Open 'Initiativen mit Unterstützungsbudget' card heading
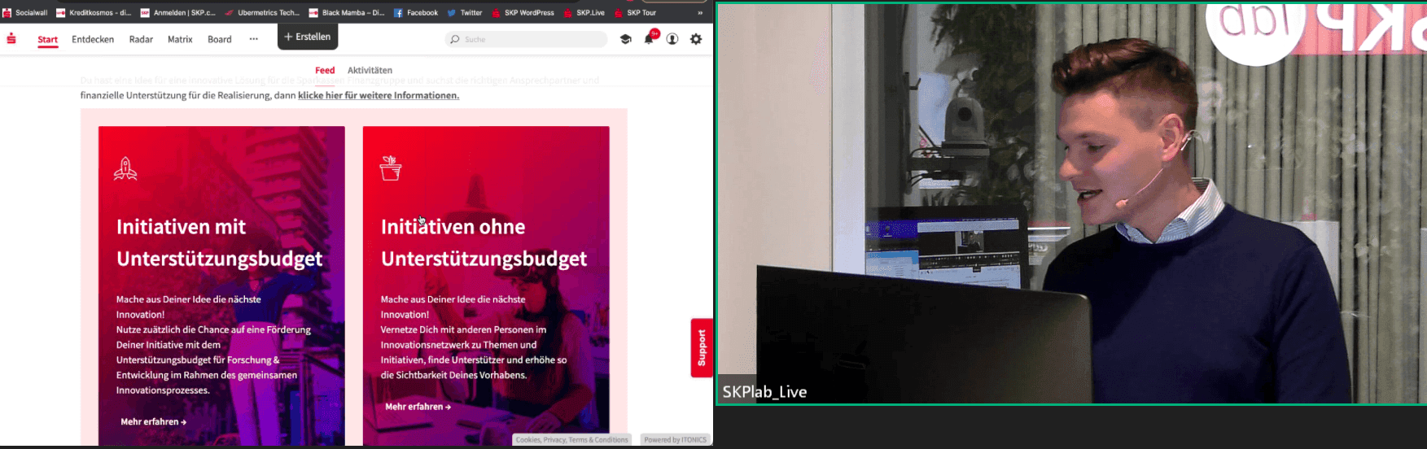The image size is (1427, 449). pyautogui.click(x=220, y=242)
